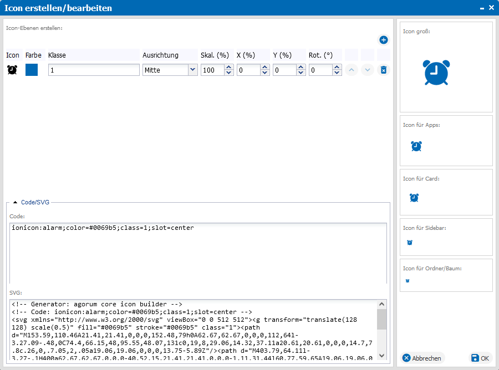Click the black alarm clock layer icon

point(12,70)
